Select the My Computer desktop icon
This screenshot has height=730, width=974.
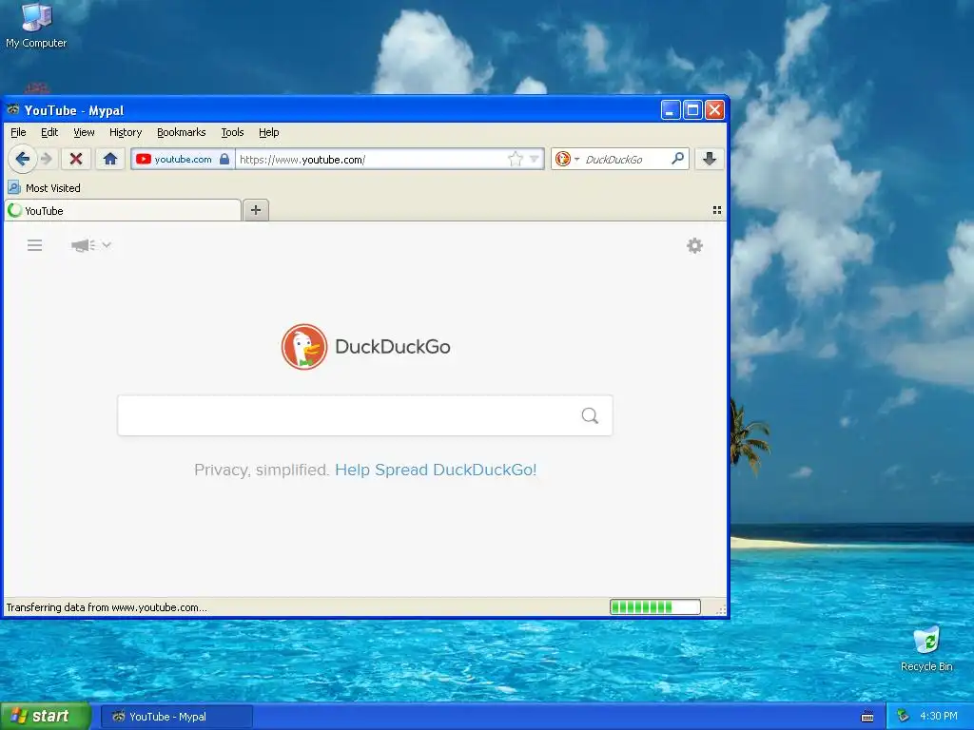36,26
